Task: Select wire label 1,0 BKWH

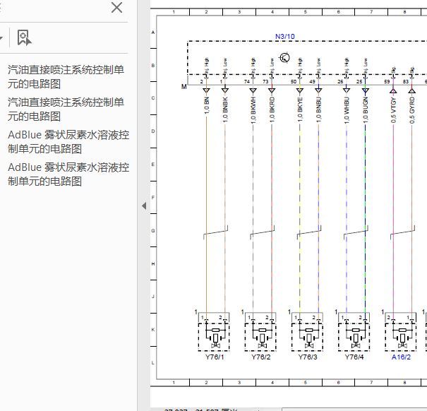Action: click(x=253, y=110)
